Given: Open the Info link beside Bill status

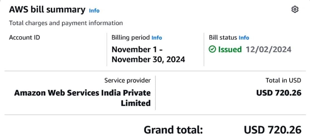Looking at the screenshot, I should coord(244,37).
